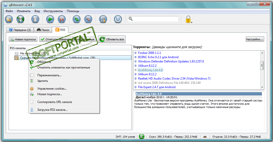Click the Обновить все button

click(x=112, y=39)
